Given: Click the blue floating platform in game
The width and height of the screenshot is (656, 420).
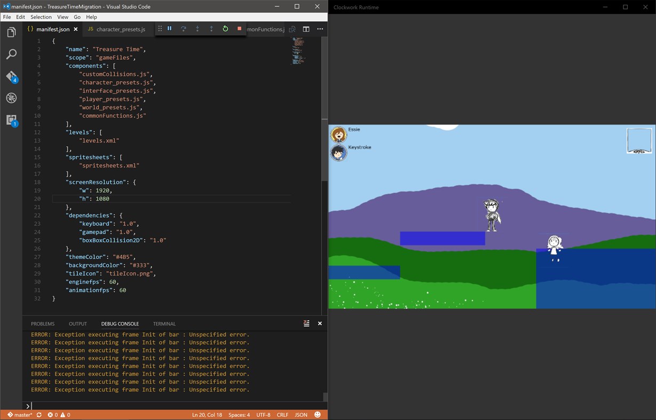Looking at the screenshot, I should pyautogui.click(x=442, y=239).
